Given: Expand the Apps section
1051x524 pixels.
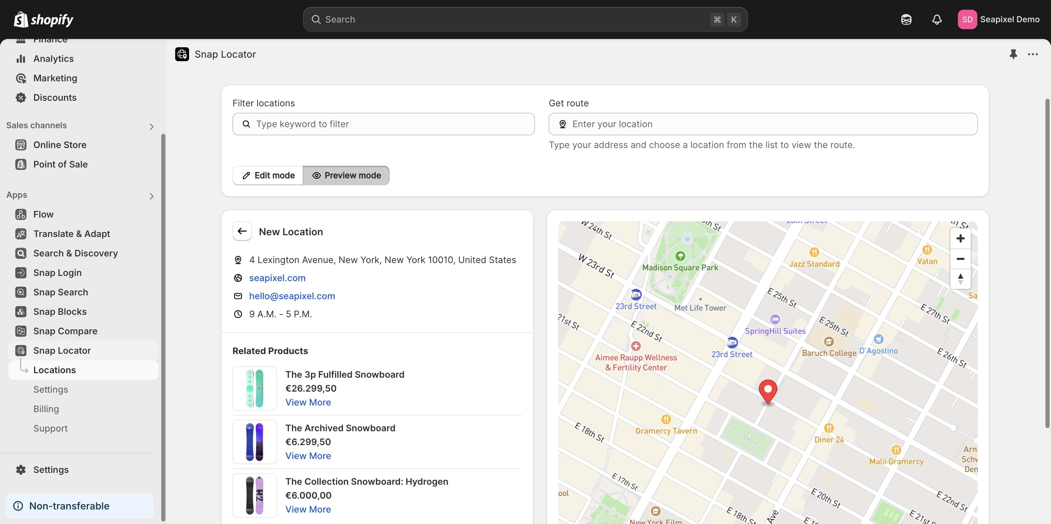Looking at the screenshot, I should tap(152, 196).
